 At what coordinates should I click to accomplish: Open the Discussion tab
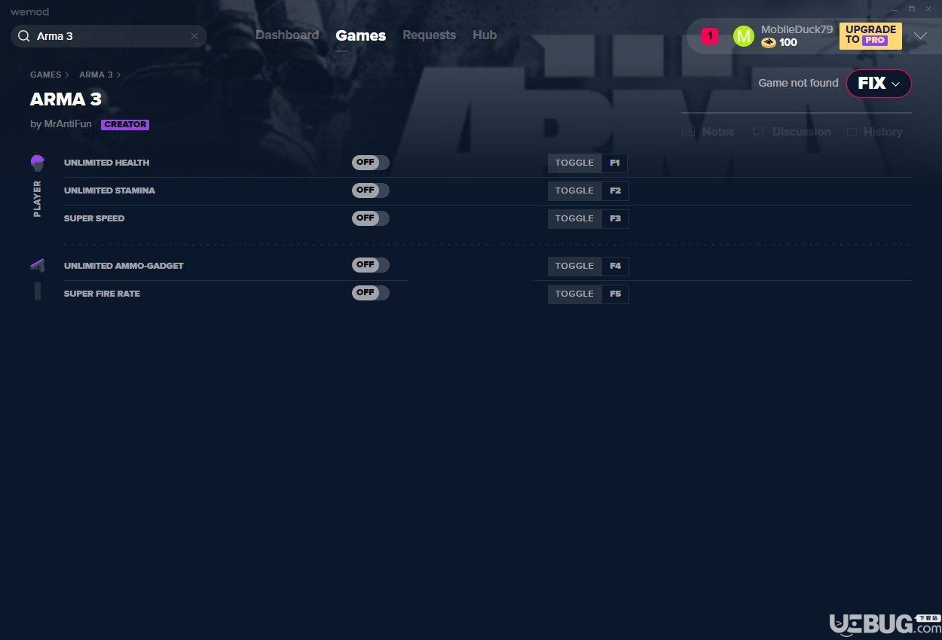801,132
